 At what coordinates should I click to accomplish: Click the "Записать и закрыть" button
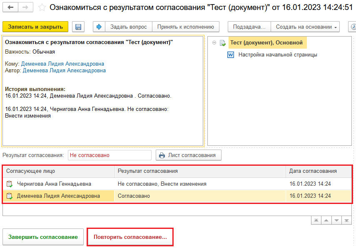35,27
